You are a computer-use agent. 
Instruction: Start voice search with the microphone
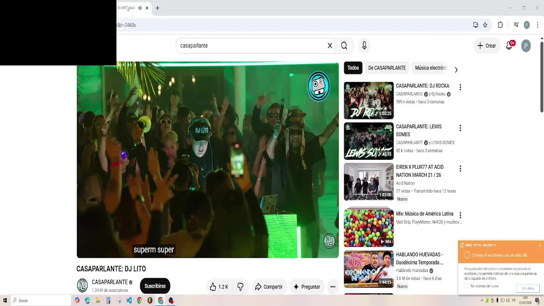pos(364,45)
